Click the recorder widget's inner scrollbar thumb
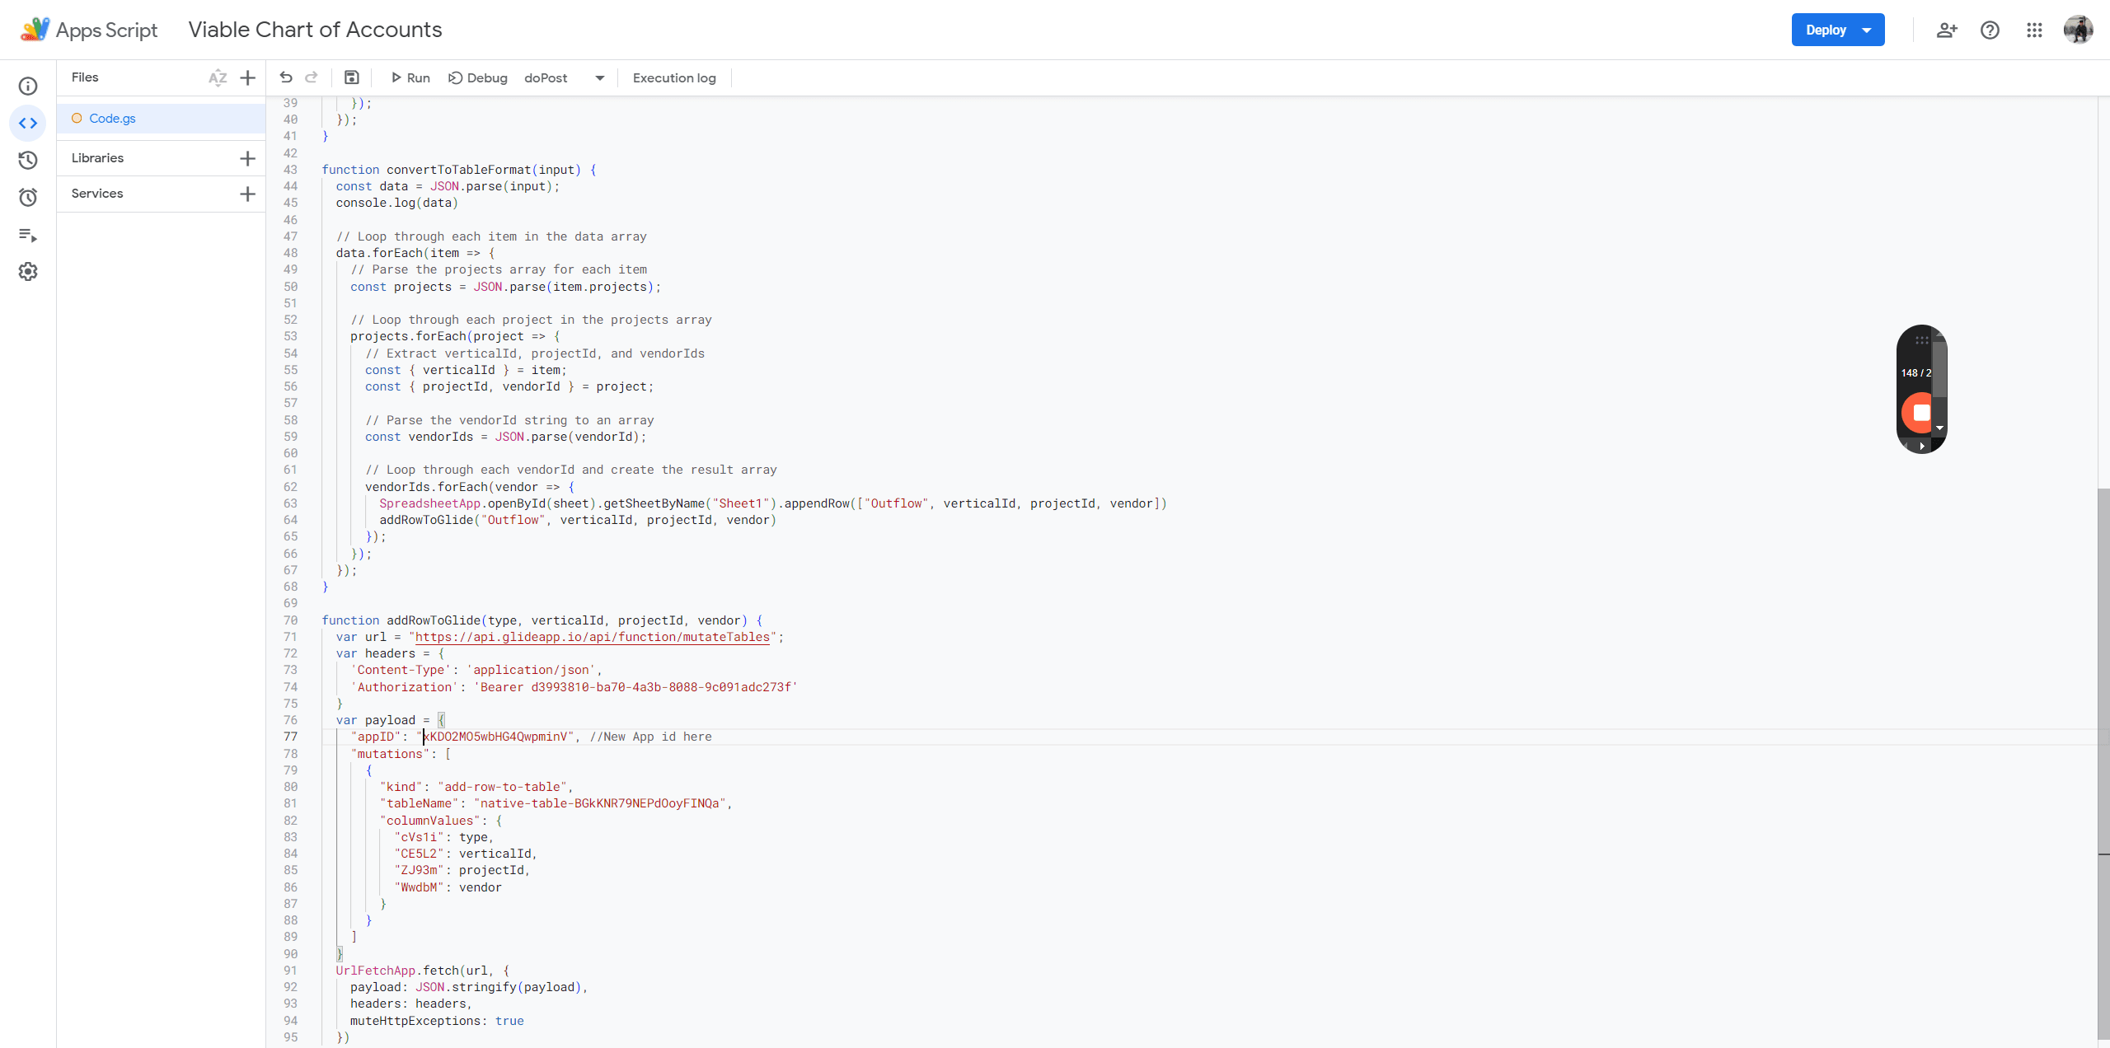The height and width of the screenshot is (1048, 2110). click(1939, 370)
